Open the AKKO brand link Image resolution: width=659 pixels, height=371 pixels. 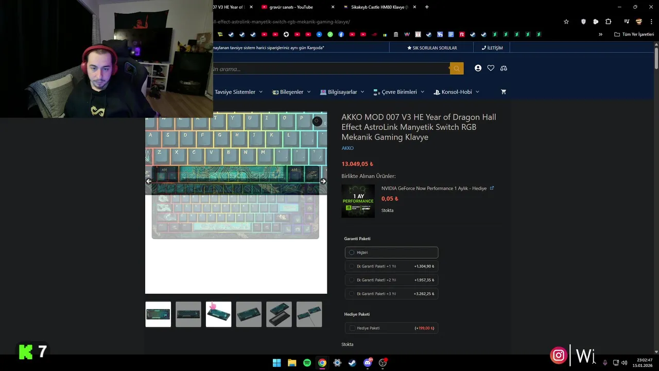[x=348, y=148]
